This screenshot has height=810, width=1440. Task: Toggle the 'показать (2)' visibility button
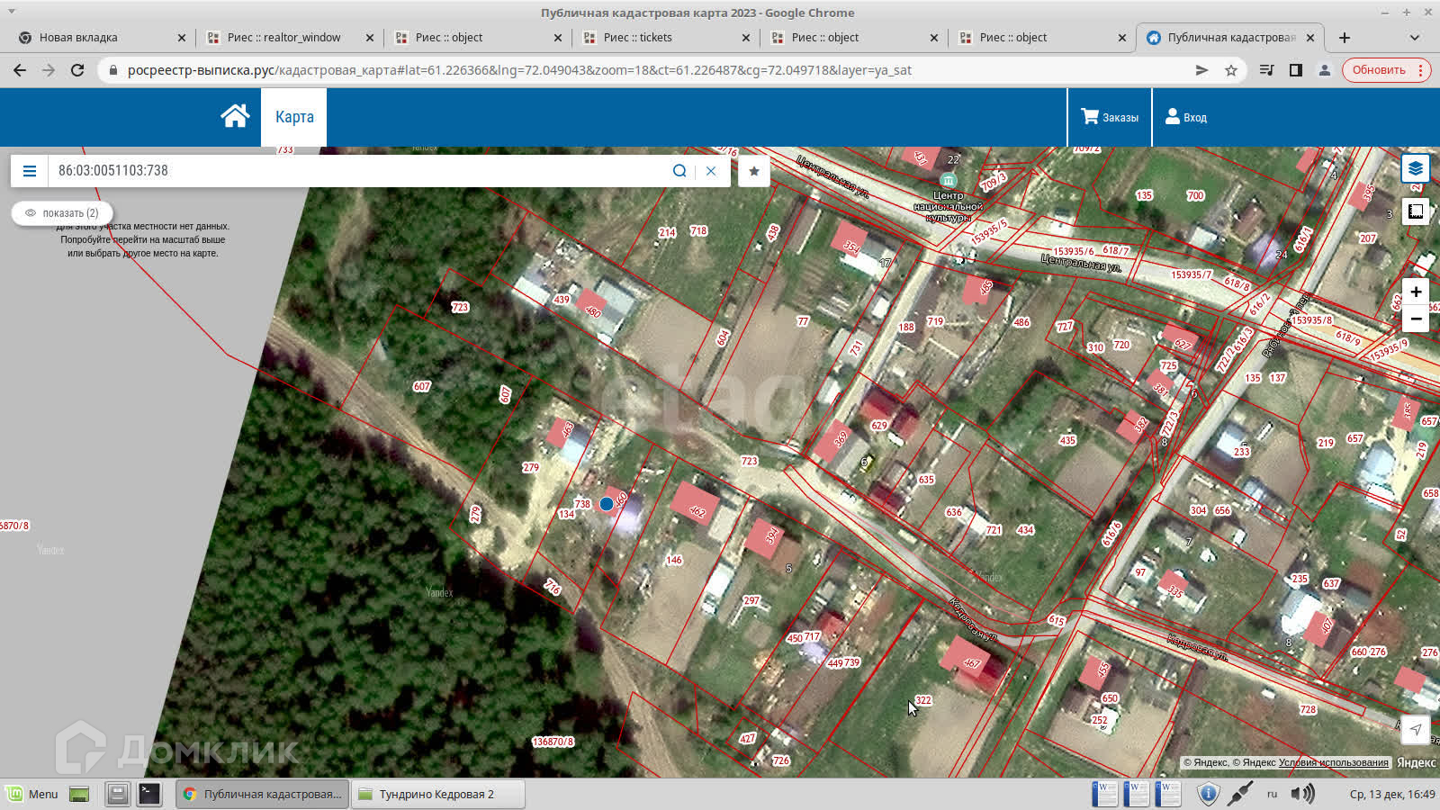(62, 213)
